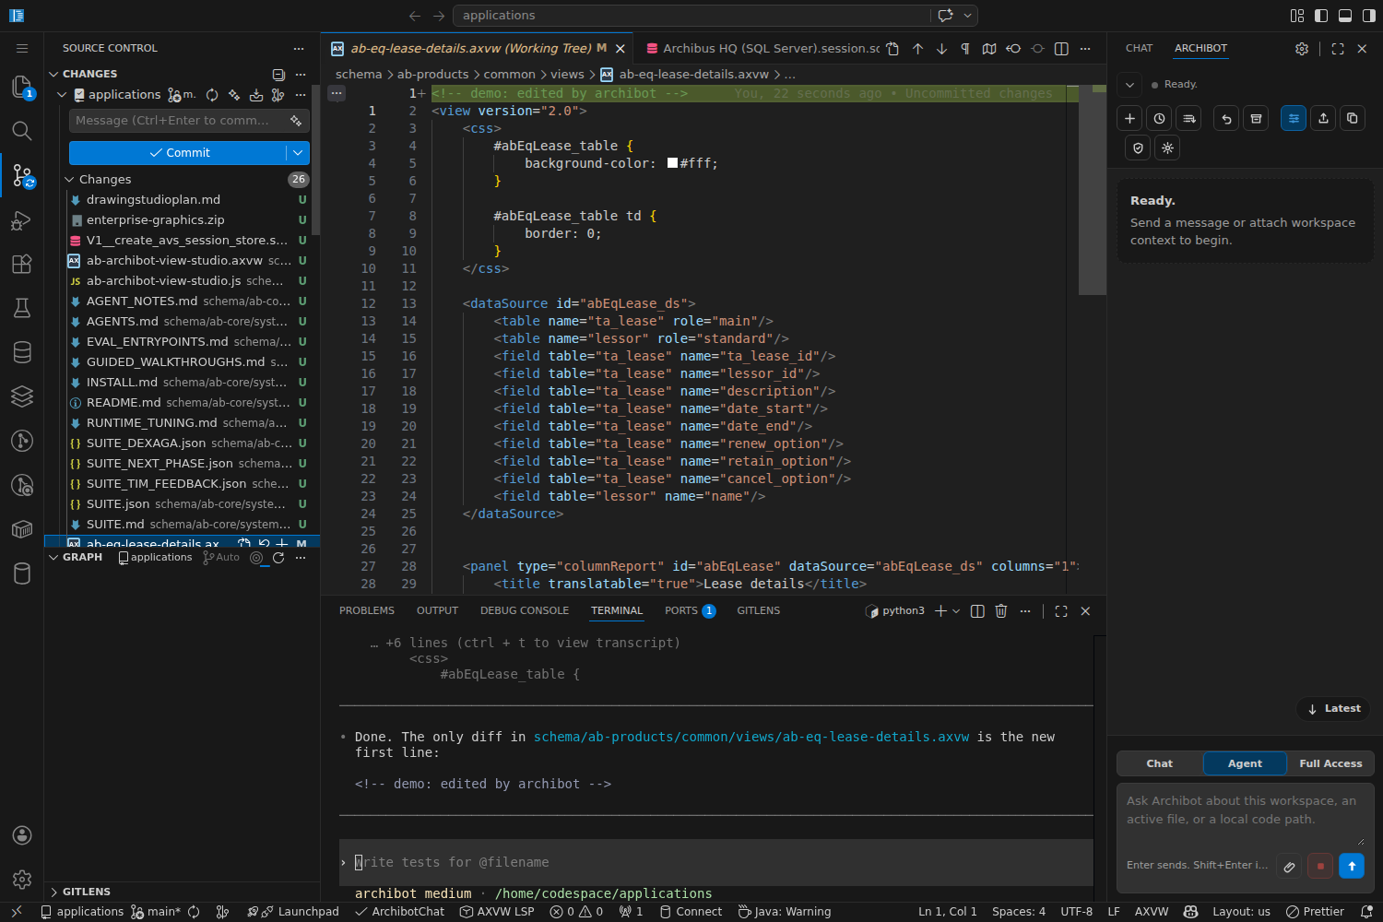Open Run and Debug view
1383x922 pixels.
[x=22, y=219]
